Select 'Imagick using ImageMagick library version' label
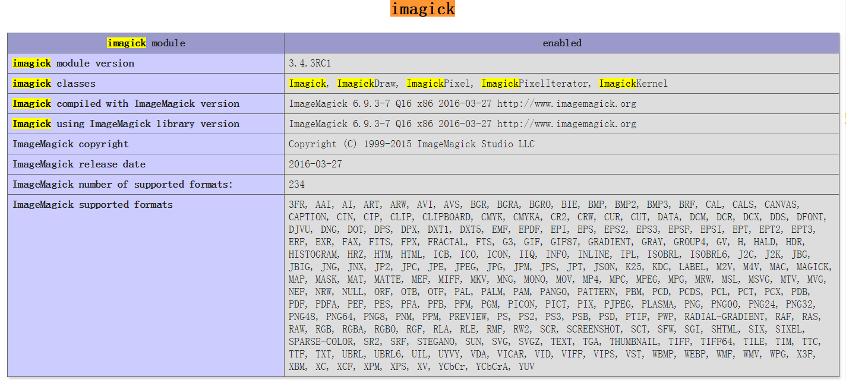Viewport: 846px width, 380px height. 126,124
